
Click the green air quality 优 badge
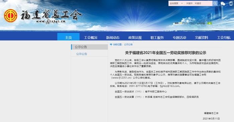(x=210, y=23)
